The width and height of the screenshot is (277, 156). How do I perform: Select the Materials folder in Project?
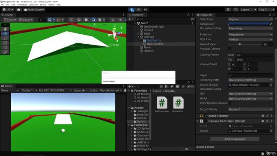coord(142,114)
